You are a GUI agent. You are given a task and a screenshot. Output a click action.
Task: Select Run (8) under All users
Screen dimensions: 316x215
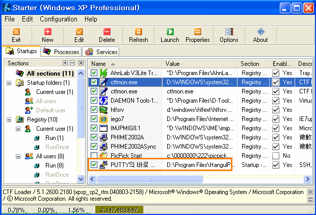tap(55, 165)
